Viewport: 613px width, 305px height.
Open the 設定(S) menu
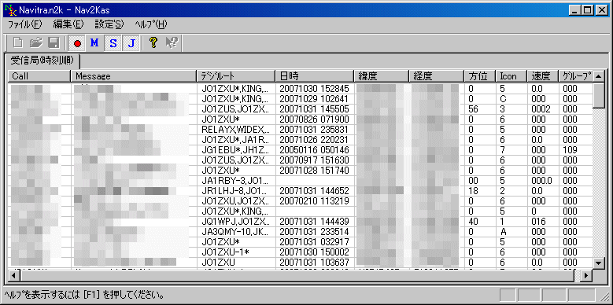109,24
